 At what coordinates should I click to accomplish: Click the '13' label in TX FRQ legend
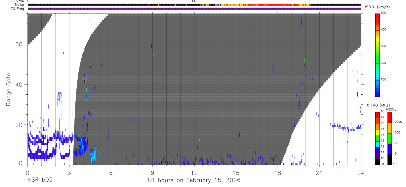pyautogui.click(x=383, y=141)
